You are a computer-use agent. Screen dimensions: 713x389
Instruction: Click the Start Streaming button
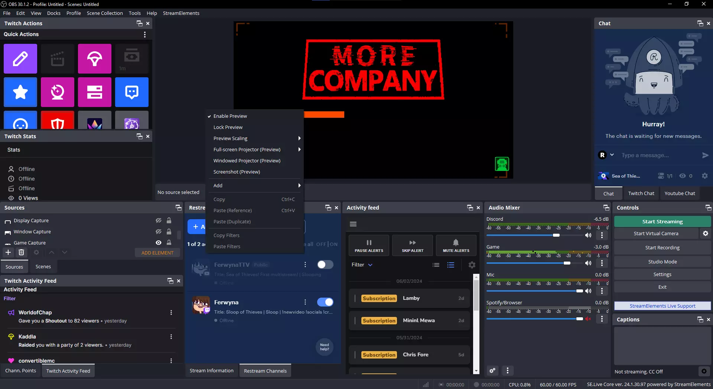[x=662, y=221]
